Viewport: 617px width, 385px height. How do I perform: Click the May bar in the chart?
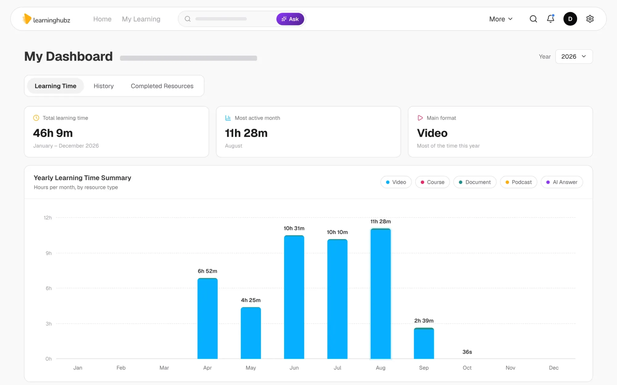click(251, 333)
